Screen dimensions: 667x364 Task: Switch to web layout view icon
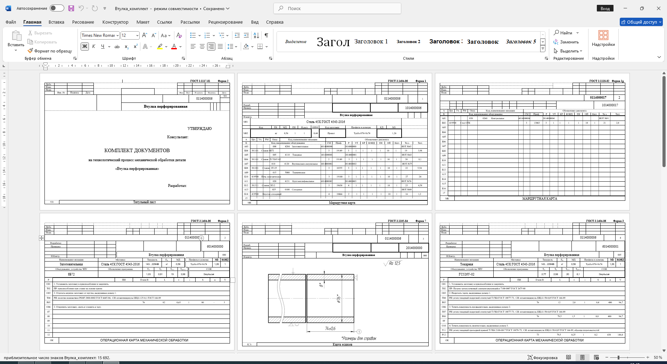pyautogui.click(x=596, y=357)
